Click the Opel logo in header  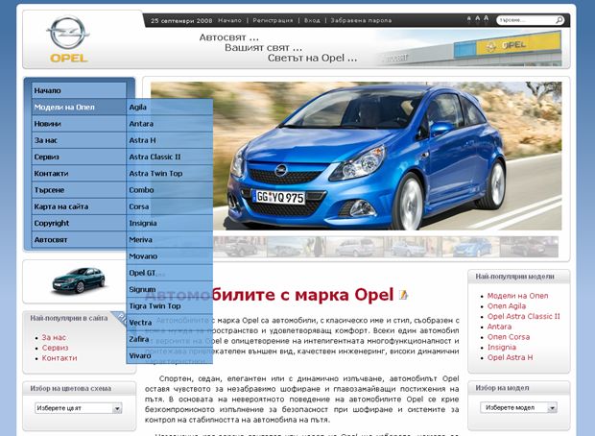point(68,39)
